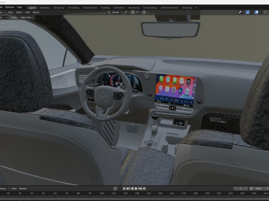Open the timeline Keying dropdown
This screenshot has height=201, width=269.
tap(4, 189)
